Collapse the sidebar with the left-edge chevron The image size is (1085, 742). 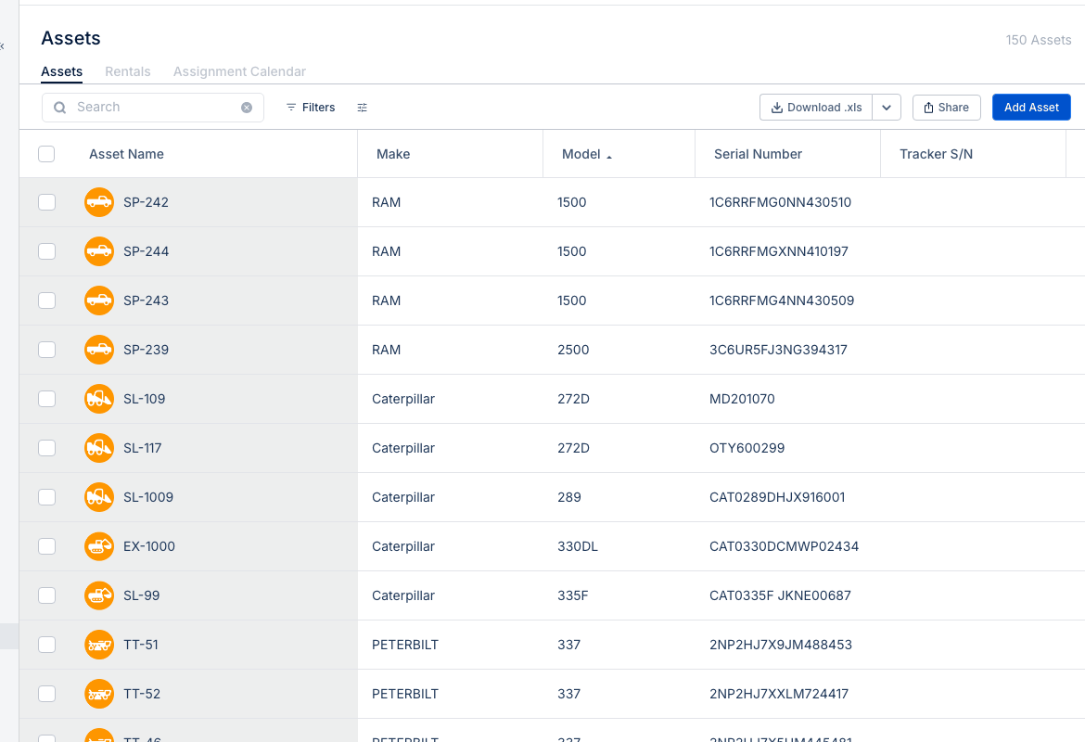[x=3, y=45]
